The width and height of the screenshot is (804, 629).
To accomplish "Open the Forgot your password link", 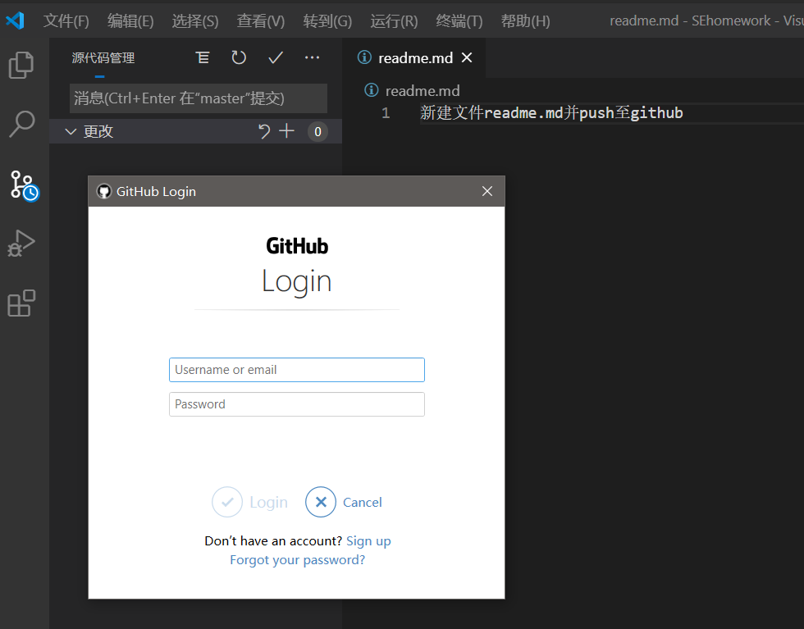I will coord(297,559).
